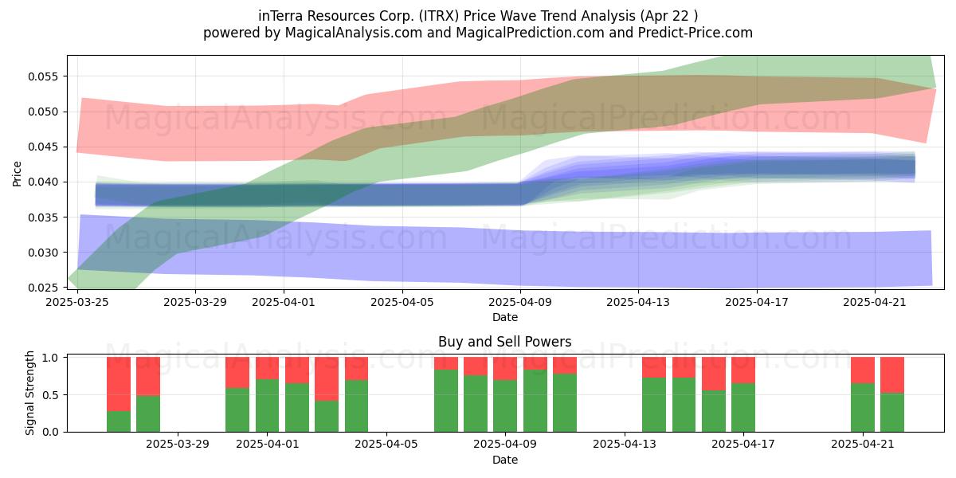956x478 pixels.
Task: Pick the 2025-04-09 date tick on price chart
Action: coord(521,302)
